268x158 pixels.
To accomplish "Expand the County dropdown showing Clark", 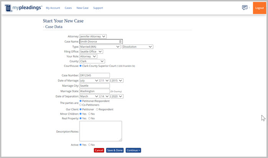I will [92, 61].
